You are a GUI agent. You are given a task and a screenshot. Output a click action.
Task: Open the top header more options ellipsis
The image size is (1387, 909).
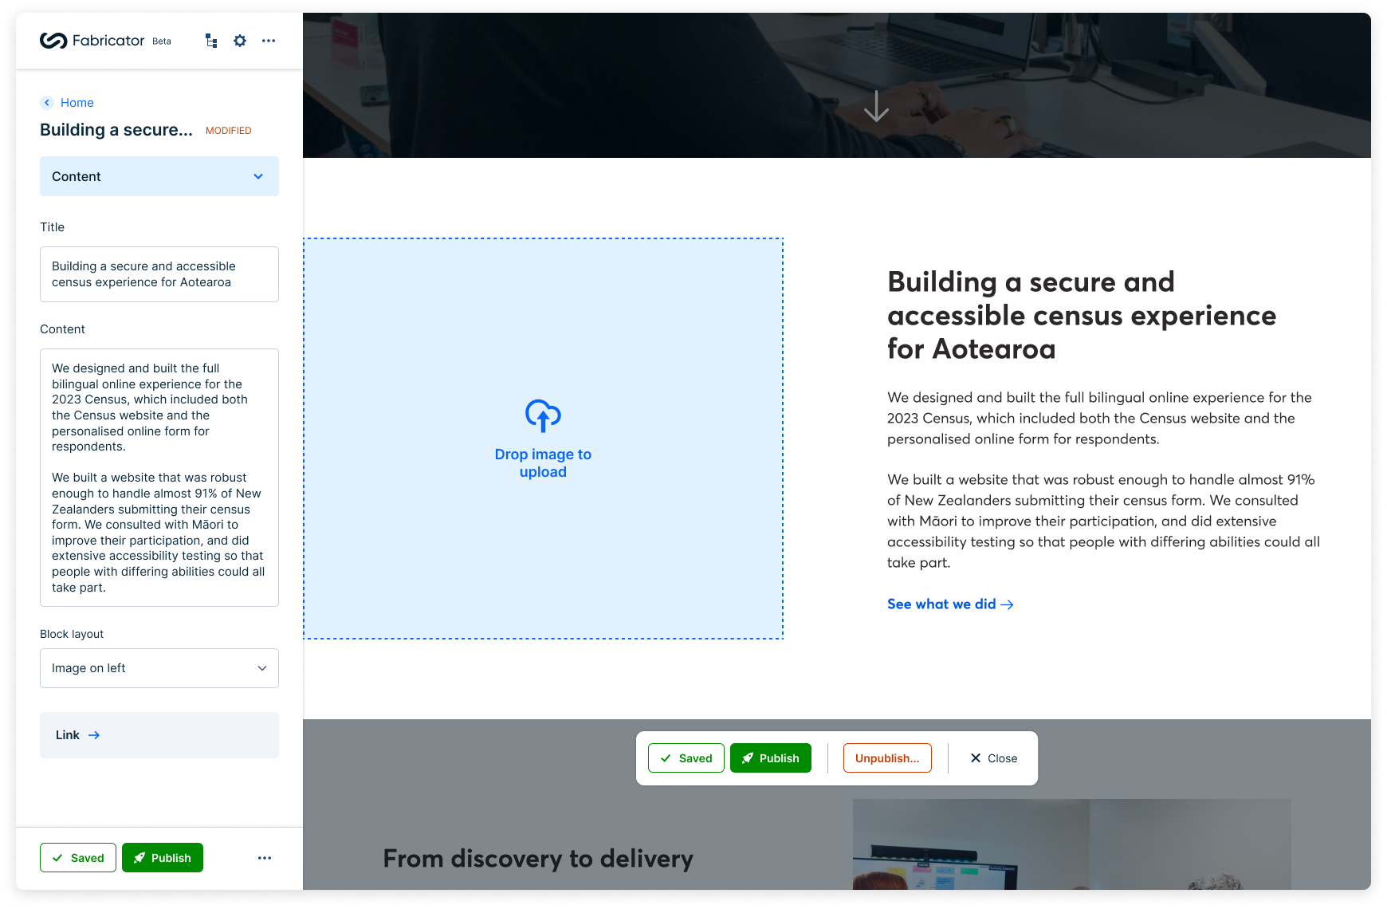pos(269,41)
